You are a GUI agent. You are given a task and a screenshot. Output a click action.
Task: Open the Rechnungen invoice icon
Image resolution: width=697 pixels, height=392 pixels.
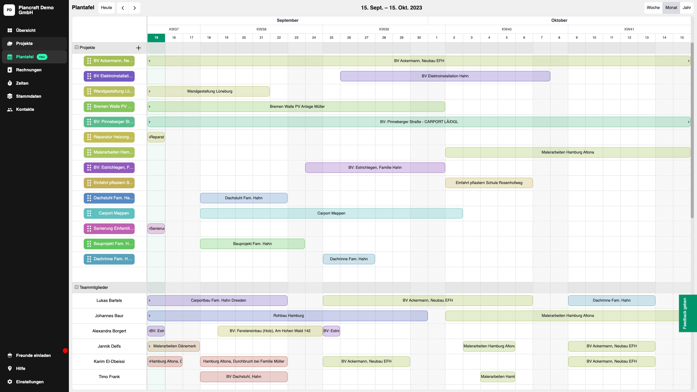(x=10, y=70)
